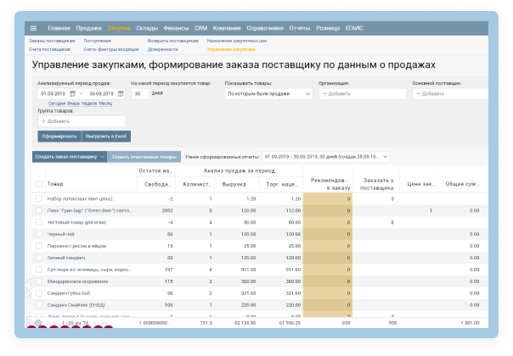Check the row Пиво "Грин Бир"
This screenshot has width=513, height=356.
click(x=39, y=210)
